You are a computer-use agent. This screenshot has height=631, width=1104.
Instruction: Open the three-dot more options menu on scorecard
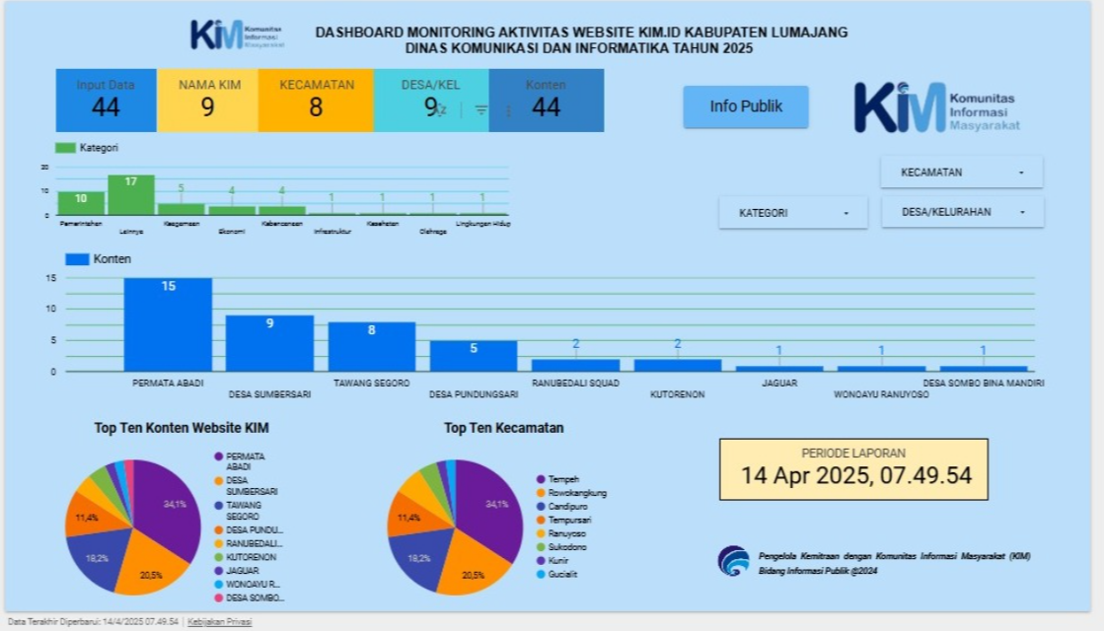click(x=508, y=110)
